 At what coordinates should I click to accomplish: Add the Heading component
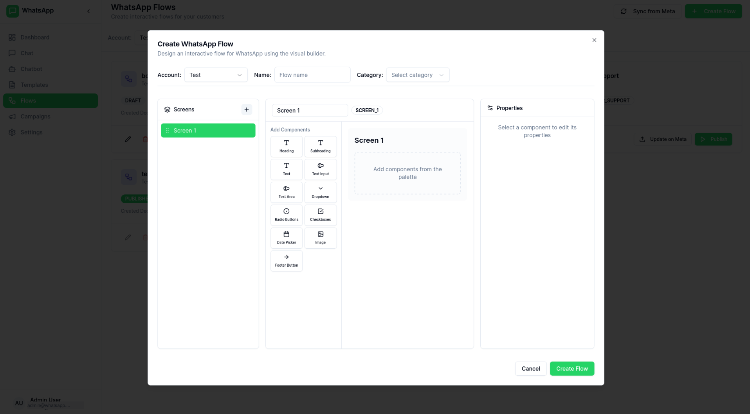point(286,146)
